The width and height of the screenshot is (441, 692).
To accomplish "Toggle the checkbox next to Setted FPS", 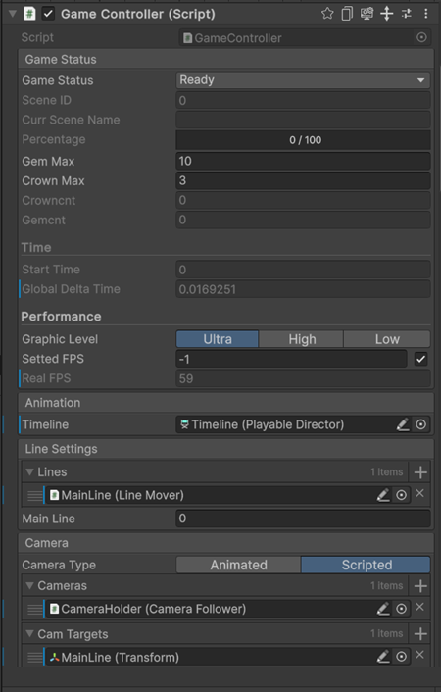I will 421,359.
